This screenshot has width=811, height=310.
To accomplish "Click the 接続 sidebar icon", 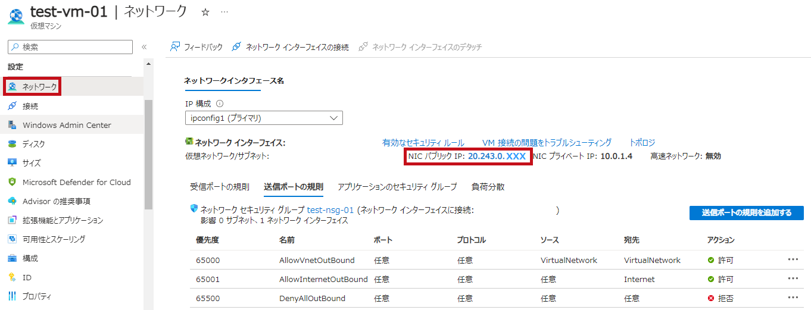I will tap(13, 106).
